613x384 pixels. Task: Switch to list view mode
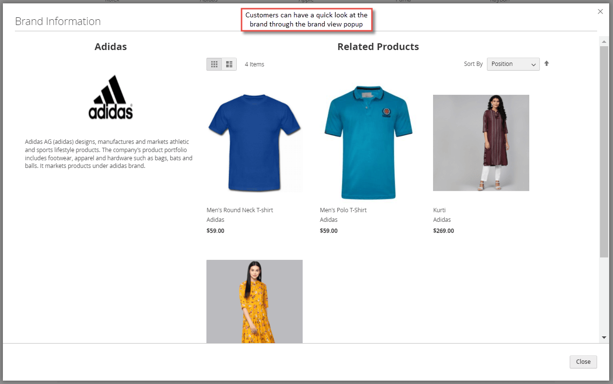(x=229, y=64)
